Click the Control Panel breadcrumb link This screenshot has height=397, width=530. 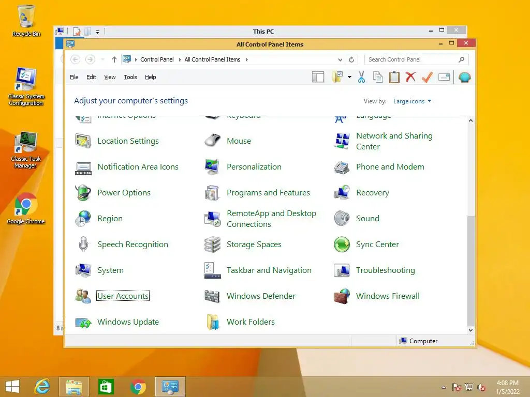[x=157, y=60]
